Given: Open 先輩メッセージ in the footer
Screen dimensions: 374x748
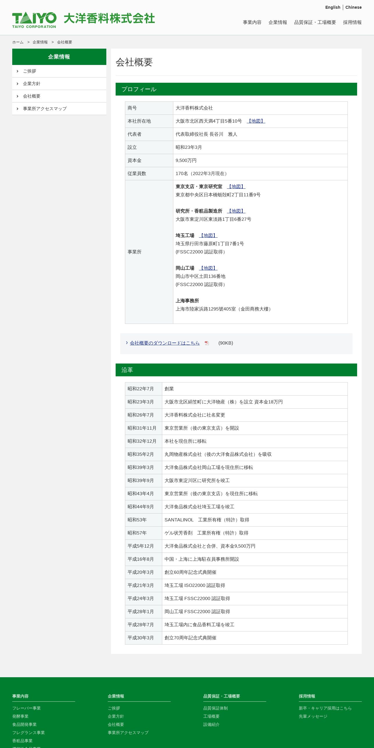Looking at the screenshot, I should 313,716.
